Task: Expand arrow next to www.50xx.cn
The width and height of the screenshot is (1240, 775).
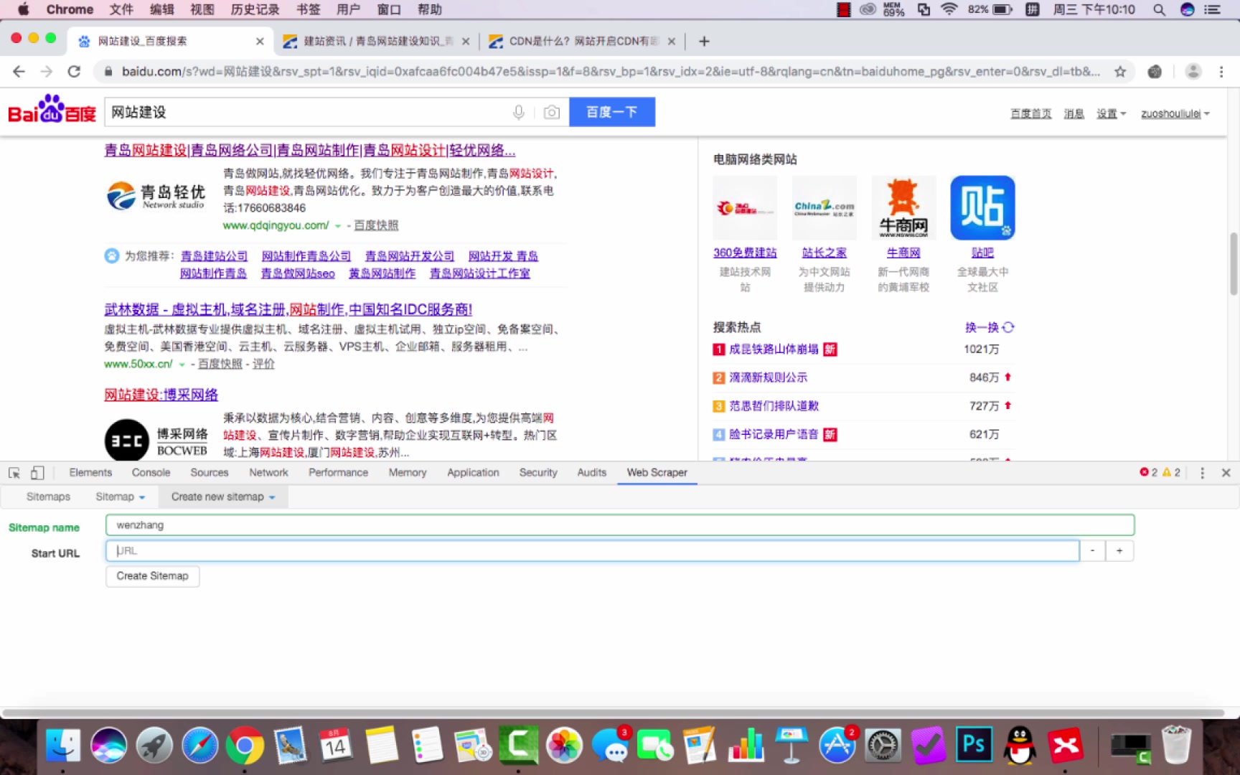Action: click(182, 365)
